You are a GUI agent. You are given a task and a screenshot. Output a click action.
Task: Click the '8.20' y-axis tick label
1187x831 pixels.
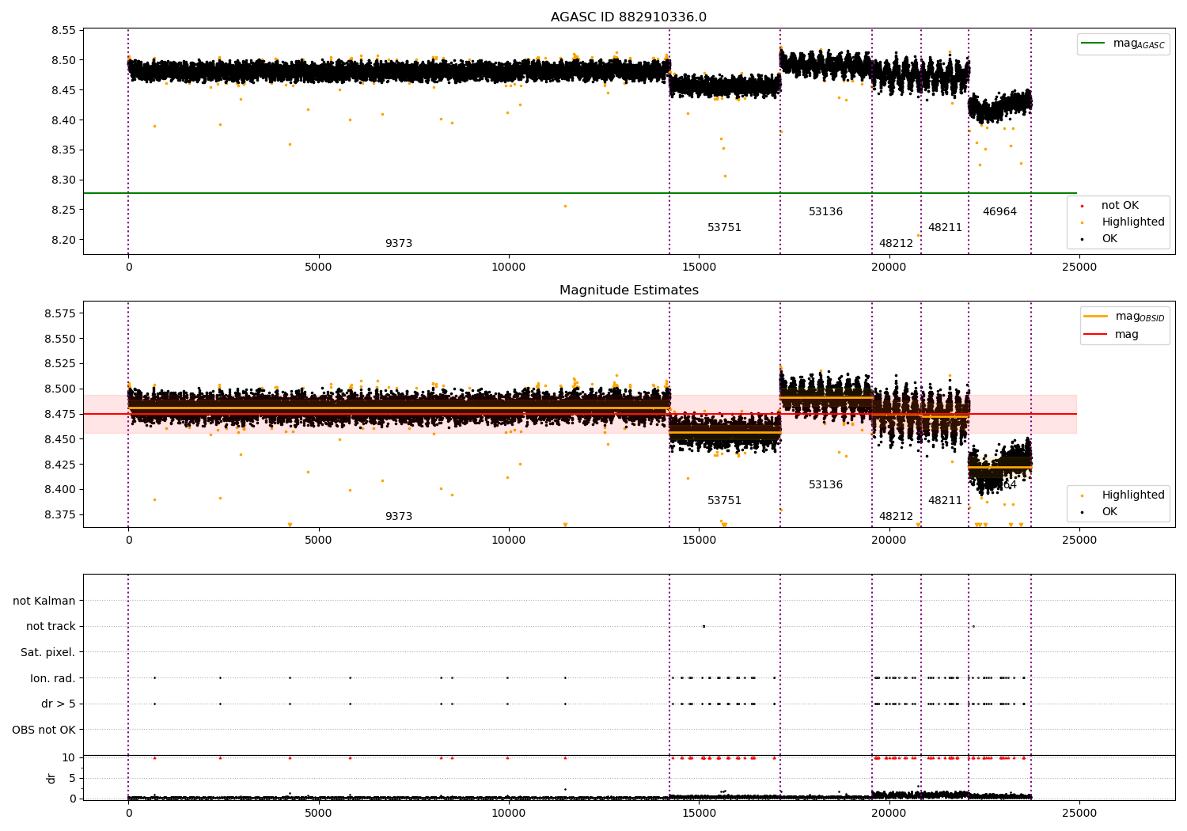[63, 240]
